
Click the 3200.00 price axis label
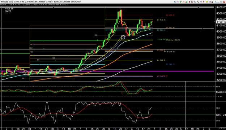point(221,80)
